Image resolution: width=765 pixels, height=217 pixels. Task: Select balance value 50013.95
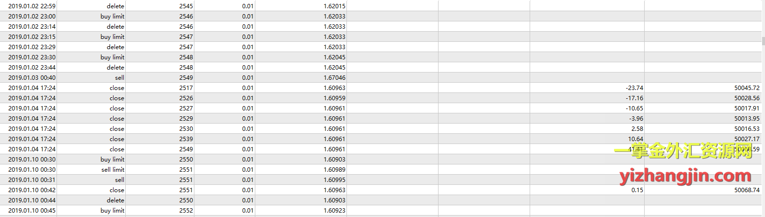click(x=747, y=119)
